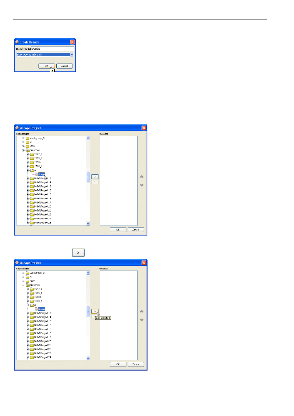Click the Branch Name text field
This screenshot has width=294, height=416.
coord(52,49)
